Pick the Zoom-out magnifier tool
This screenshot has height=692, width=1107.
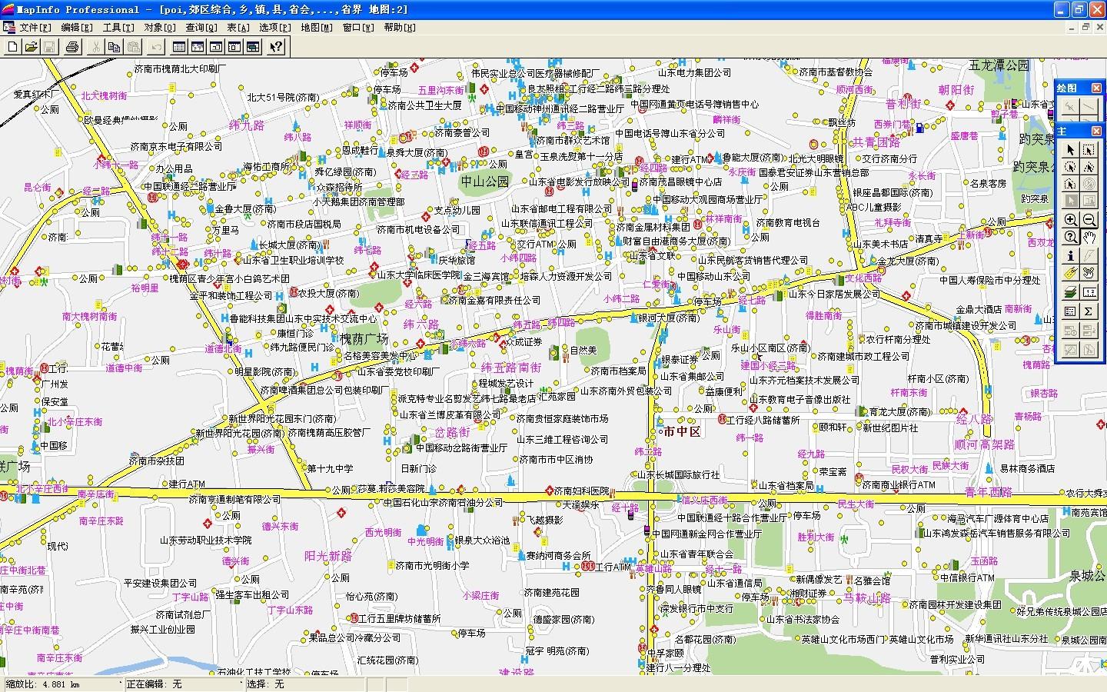[1089, 220]
